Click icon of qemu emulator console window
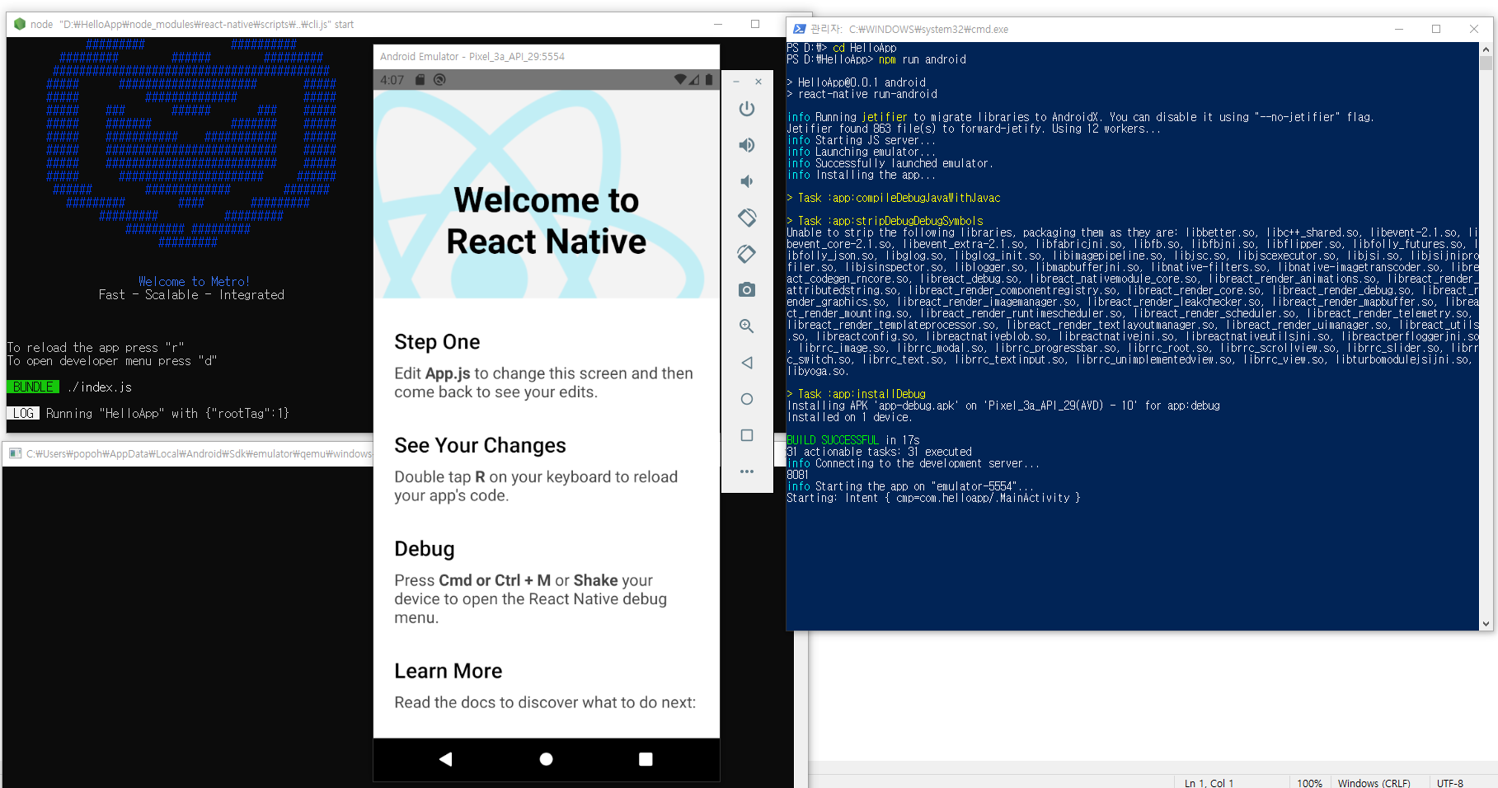Screen dimensions: 1498x788 tap(15, 453)
